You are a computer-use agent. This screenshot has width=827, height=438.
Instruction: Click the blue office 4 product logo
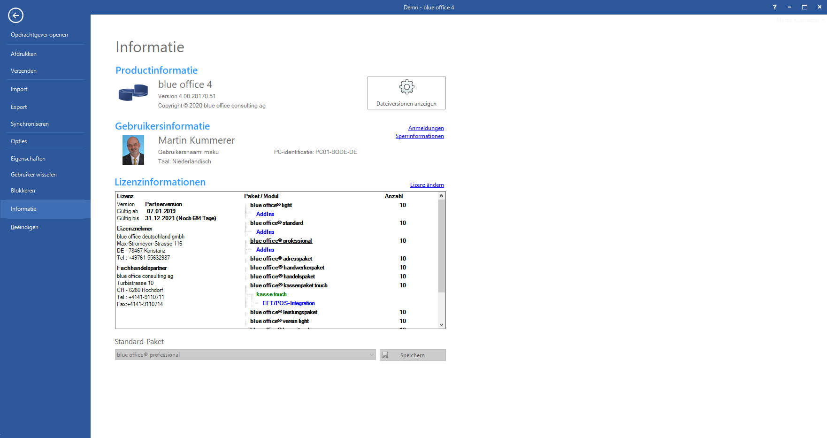click(133, 92)
